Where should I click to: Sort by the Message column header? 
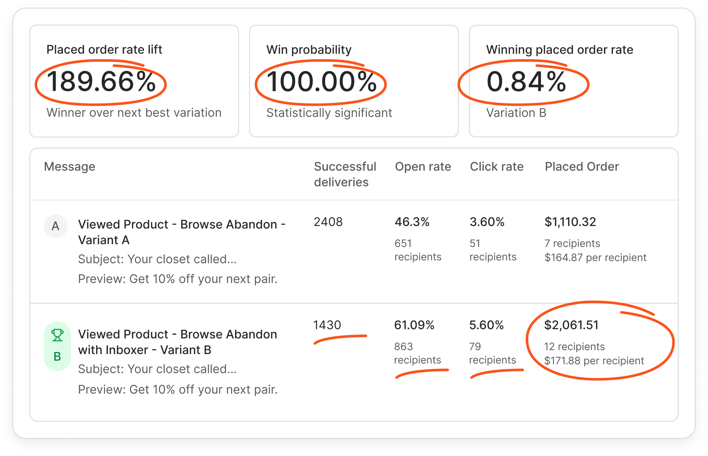(x=70, y=166)
